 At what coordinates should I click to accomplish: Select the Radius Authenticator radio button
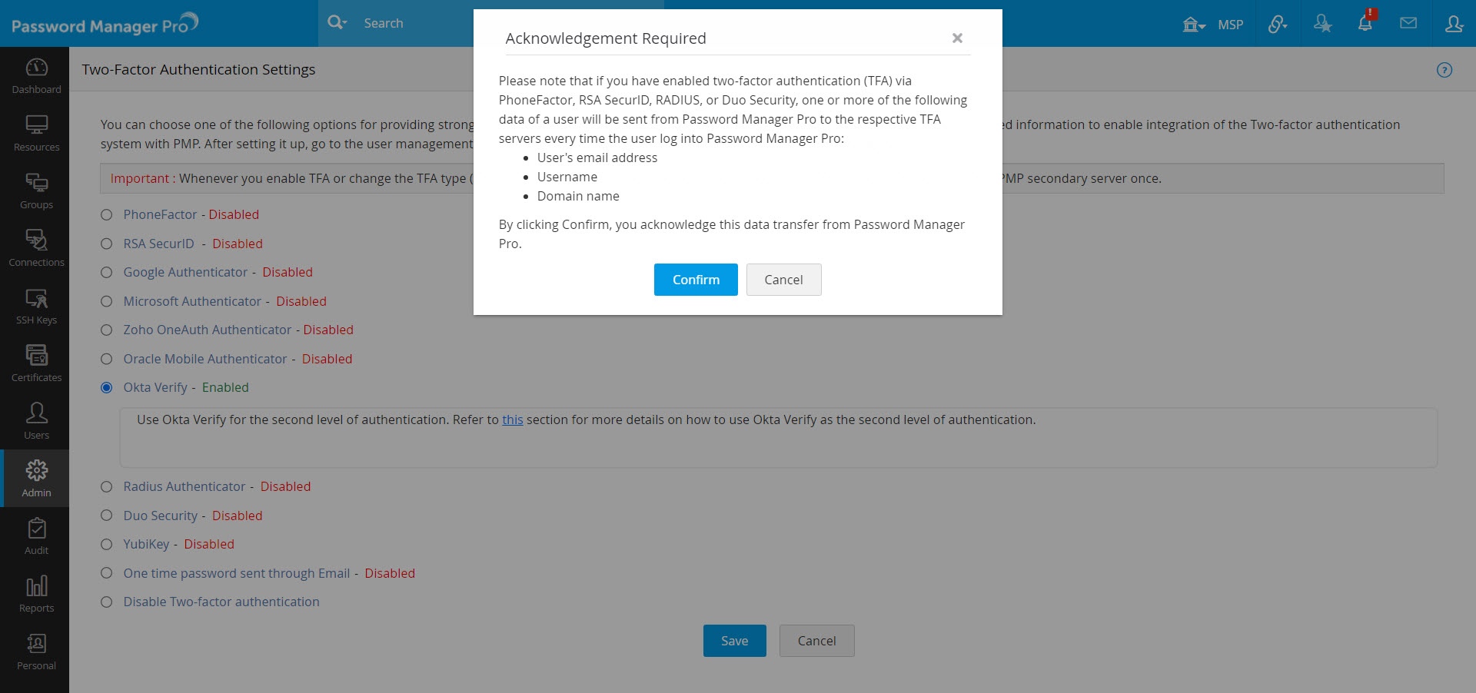click(107, 486)
